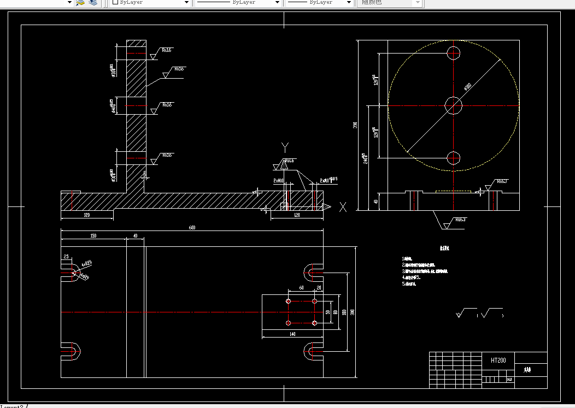
Task: Select the 150 dimension text in the plan view
Action: [93, 236]
